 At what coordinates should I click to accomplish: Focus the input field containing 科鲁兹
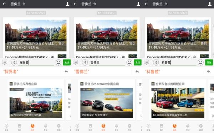click(178, 63)
